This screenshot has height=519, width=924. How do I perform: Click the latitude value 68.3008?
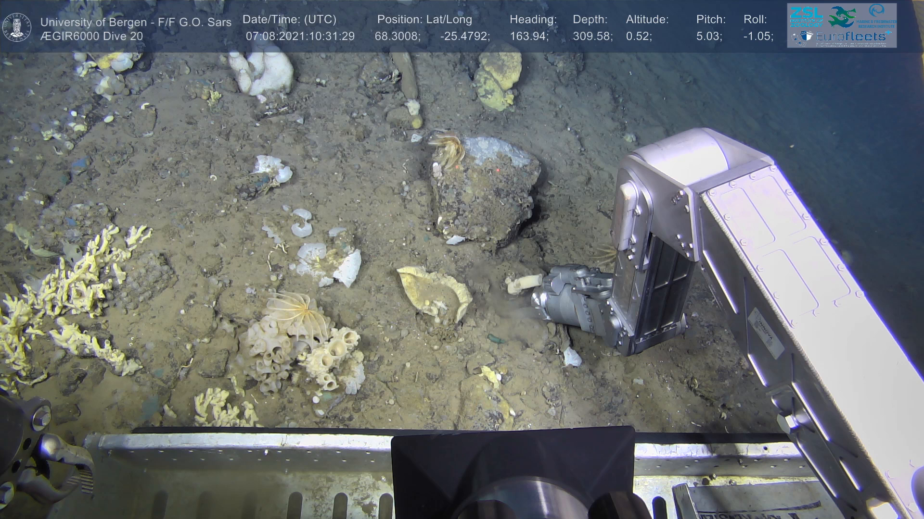click(398, 37)
